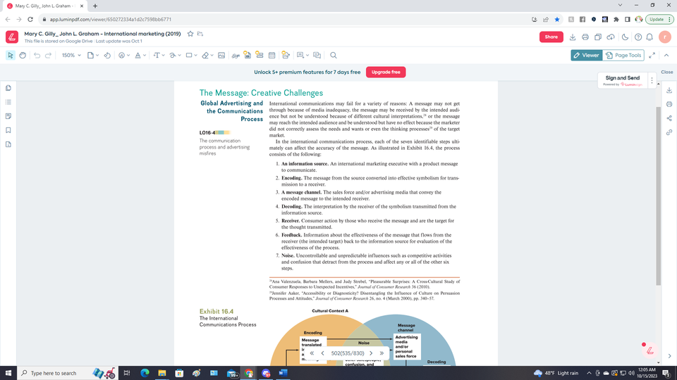The image size is (677, 380).
Task: Open the notifications bell
Action: [x=649, y=37]
